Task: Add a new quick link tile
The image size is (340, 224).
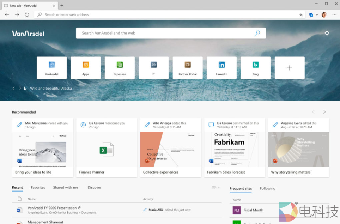Action: (x=290, y=68)
